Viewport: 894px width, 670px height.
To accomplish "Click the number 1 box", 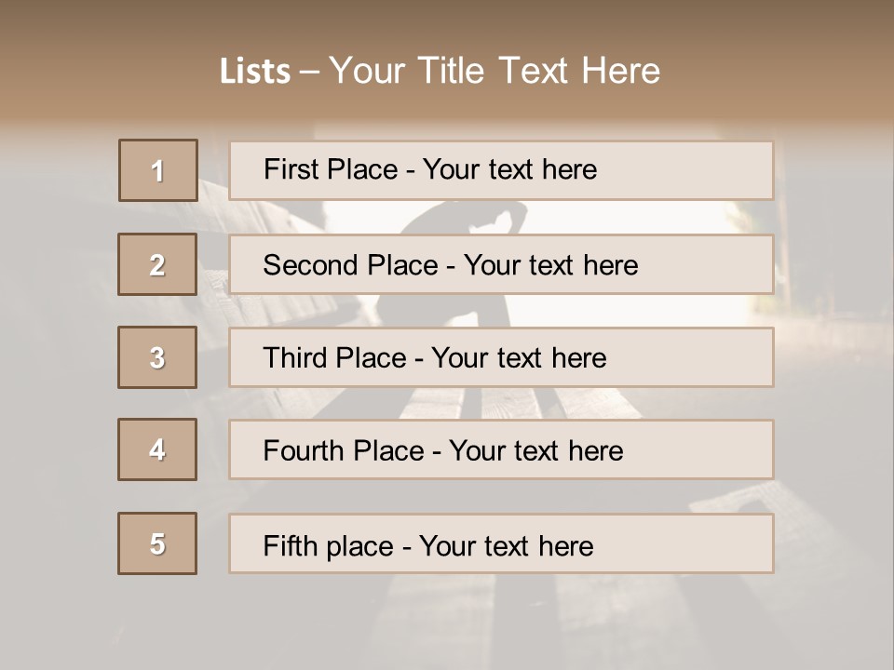I will tap(158, 170).
